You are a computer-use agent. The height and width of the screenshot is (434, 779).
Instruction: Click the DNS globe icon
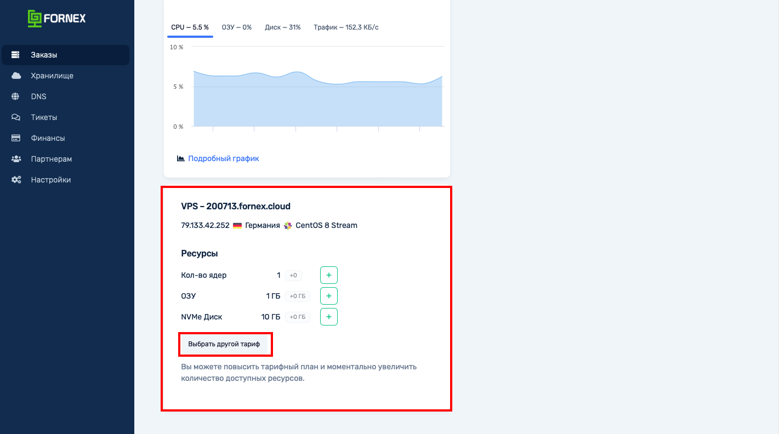tap(15, 96)
